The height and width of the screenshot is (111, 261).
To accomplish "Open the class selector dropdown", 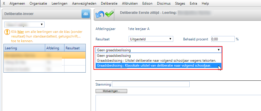I will 24,25.
